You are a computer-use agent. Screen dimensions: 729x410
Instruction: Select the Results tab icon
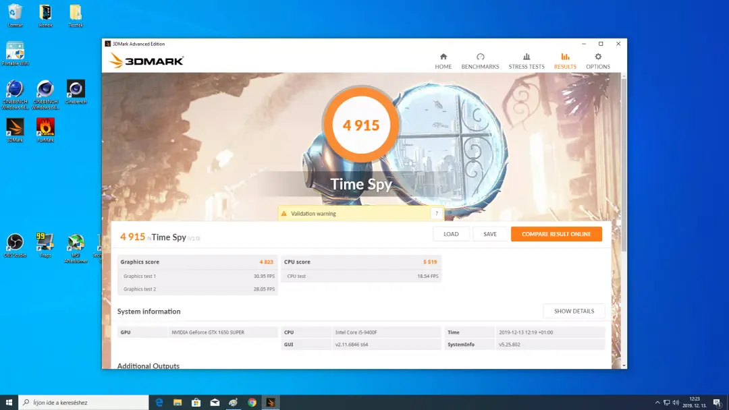coord(565,57)
